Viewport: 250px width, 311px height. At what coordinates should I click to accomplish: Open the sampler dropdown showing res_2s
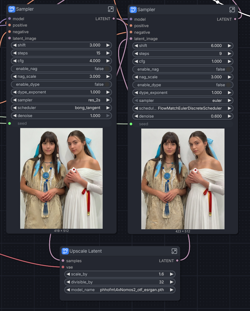pyautogui.click(x=61, y=100)
